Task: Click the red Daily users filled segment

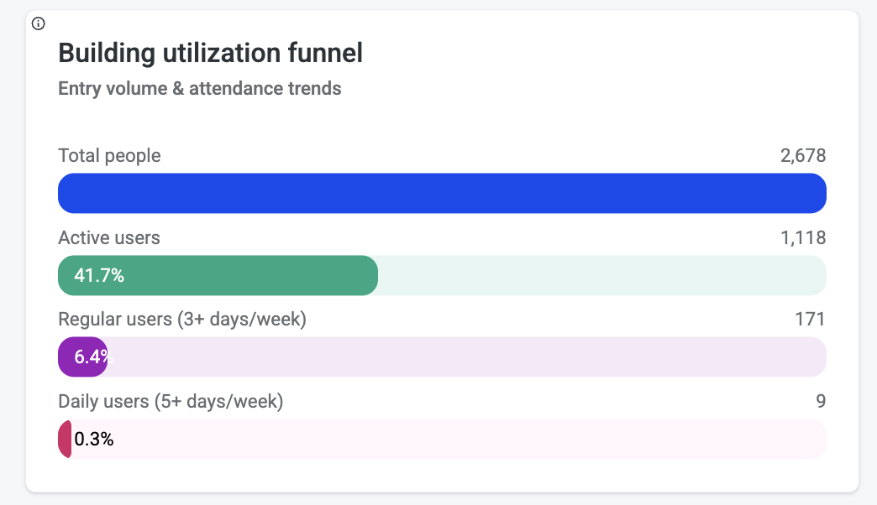Action: pos(64,440)
